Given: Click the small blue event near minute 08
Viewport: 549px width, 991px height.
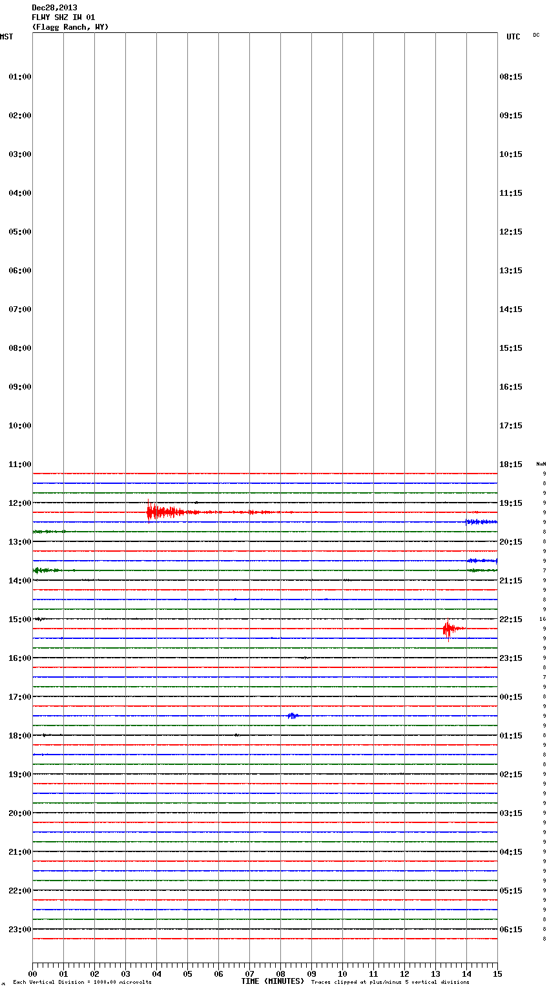Looking at the screenshot, I should click(x=293, y=716).
